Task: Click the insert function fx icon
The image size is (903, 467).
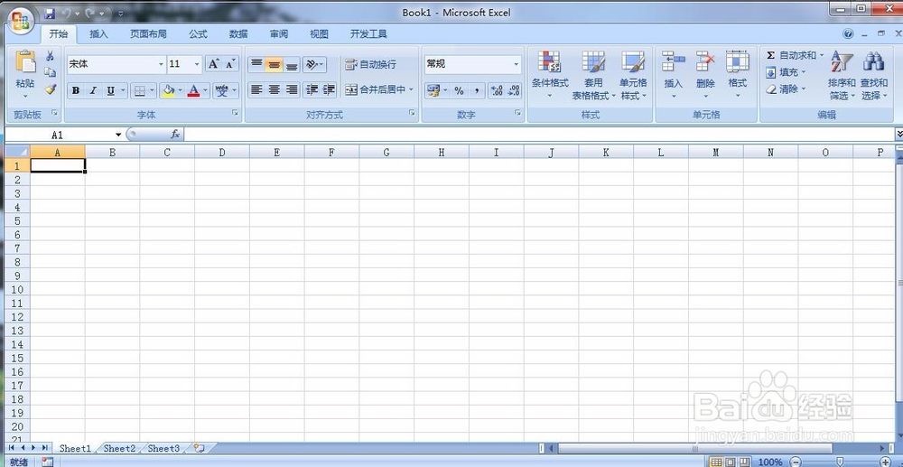Action: coord(176,135)
